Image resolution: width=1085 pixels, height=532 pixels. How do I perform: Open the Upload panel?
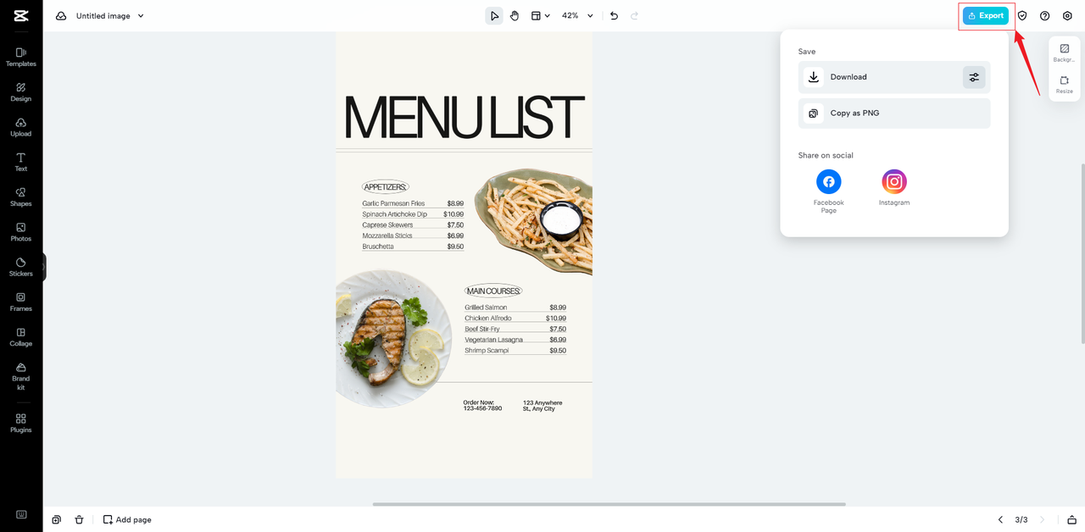point(21,127)
